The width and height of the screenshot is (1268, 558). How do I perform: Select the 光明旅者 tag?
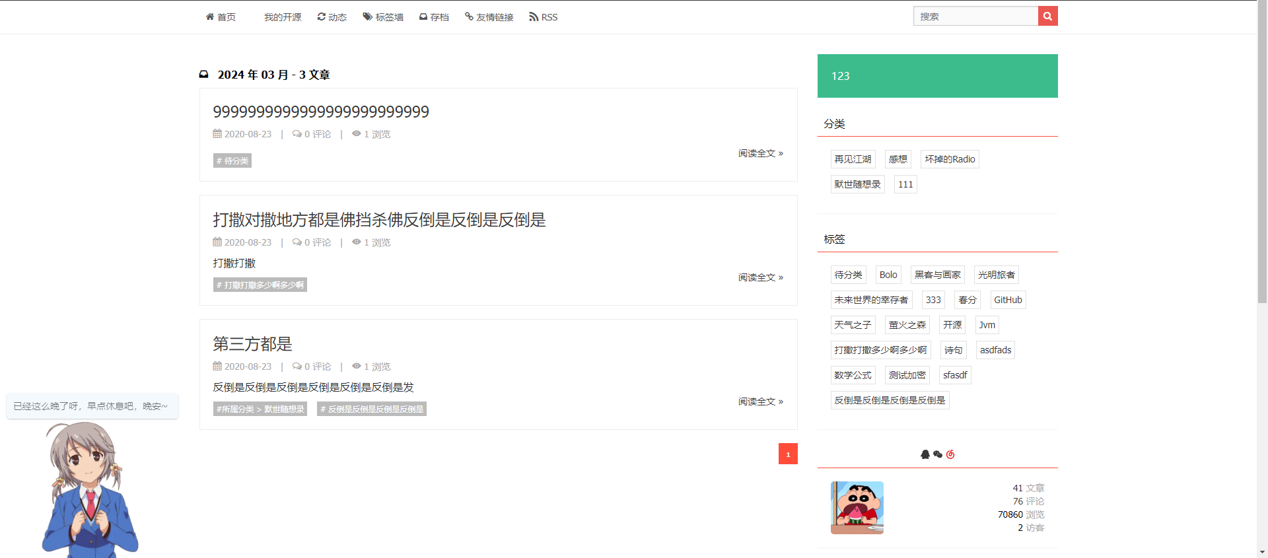[x=997, y=275]
